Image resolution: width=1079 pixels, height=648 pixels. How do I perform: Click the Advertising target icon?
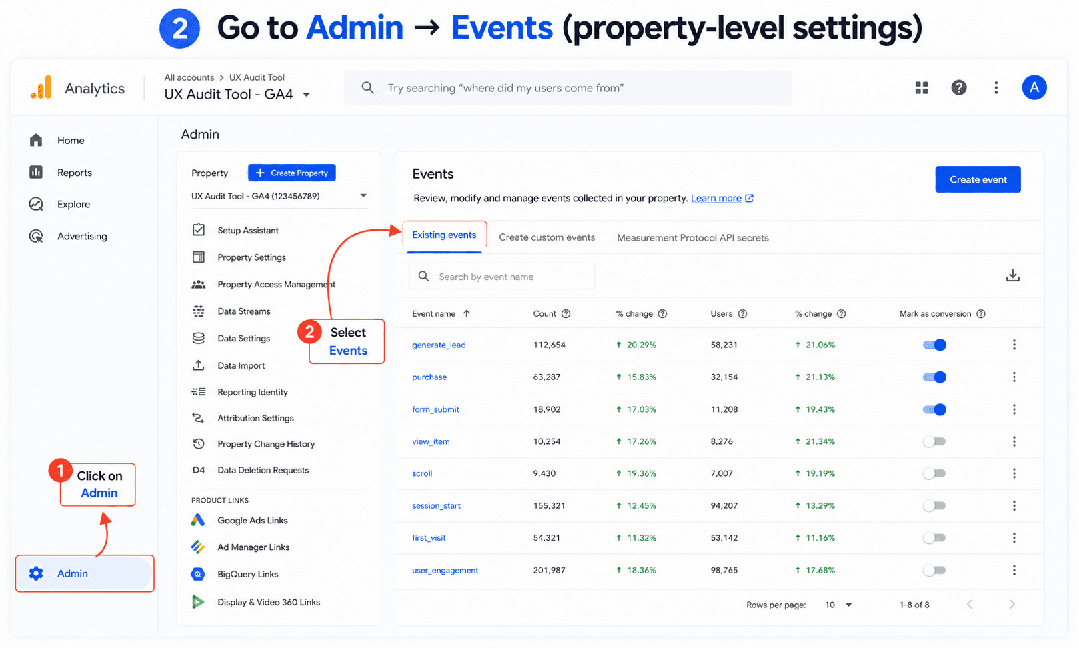[x=36, y=236]
